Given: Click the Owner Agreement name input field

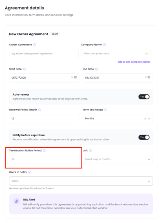Looking at the screenshot, I should 44,54.
